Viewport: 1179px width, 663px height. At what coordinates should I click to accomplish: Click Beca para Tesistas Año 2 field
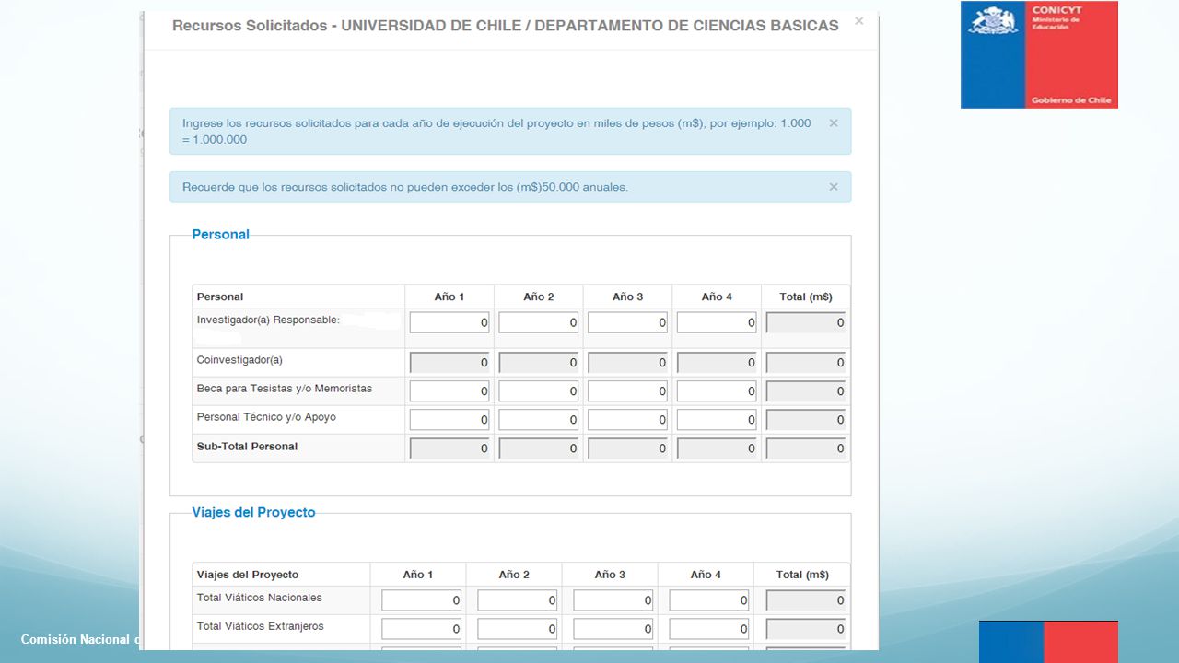[539, 391]
